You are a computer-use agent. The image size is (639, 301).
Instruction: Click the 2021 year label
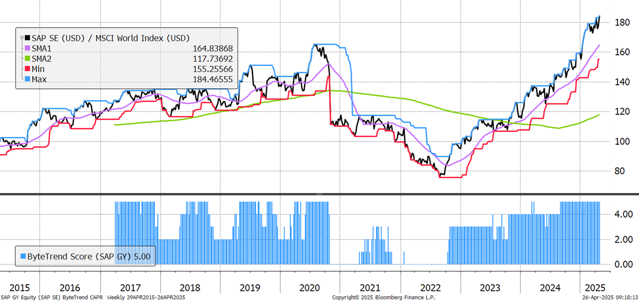(370, 287)
